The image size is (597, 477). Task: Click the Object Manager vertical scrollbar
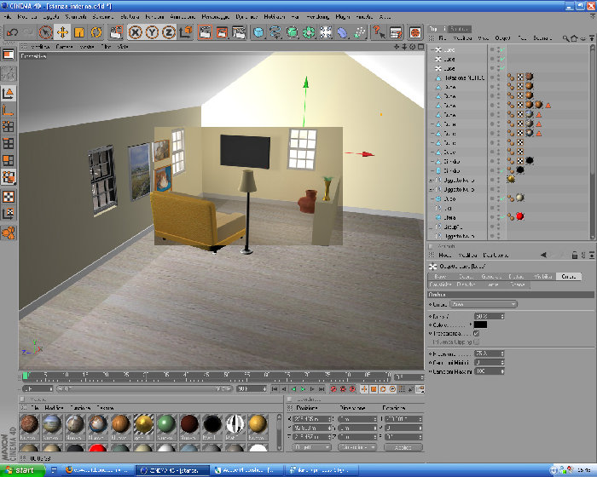tap(593, 141)
